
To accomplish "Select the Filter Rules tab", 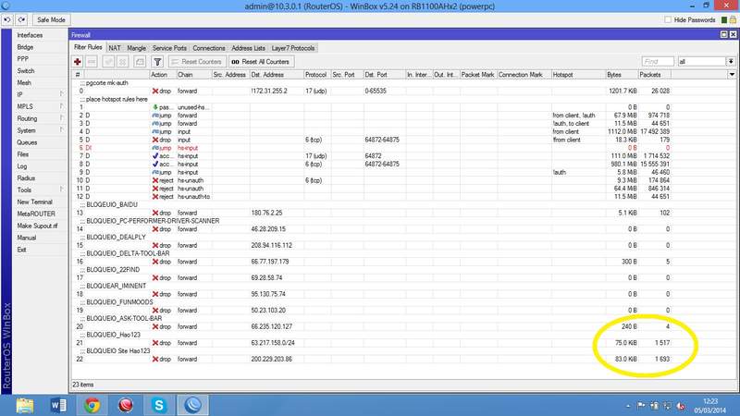I will click(x=88, y=48).
